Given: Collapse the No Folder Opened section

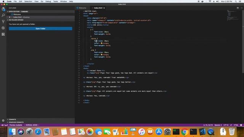Looking at the screenshot, I should point(40,20).
